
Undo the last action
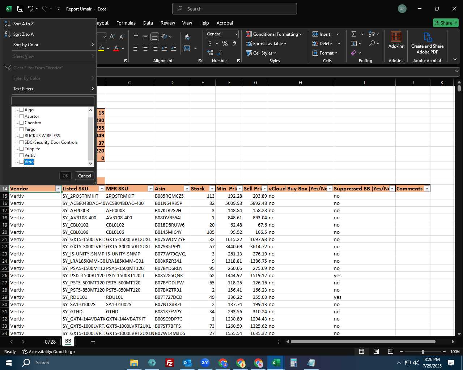tap(31, 9)
